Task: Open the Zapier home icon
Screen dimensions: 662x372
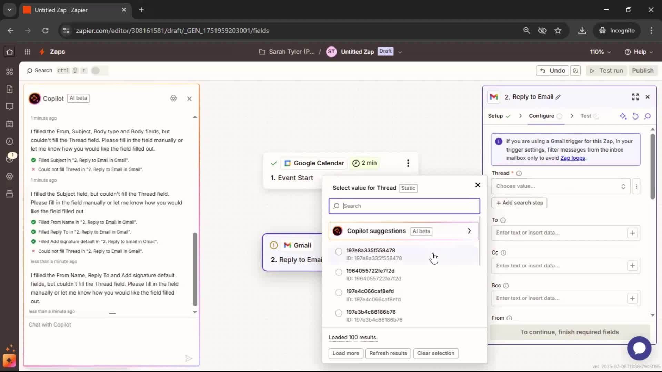Action: click(x=10, y=52)
